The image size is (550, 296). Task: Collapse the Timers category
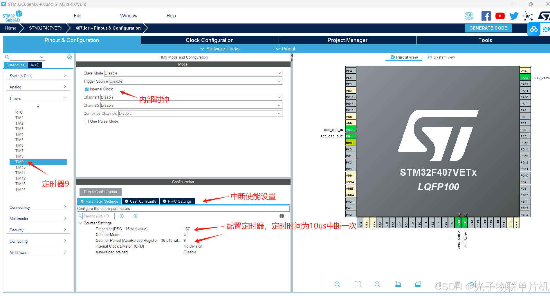[x=38, y=98]
